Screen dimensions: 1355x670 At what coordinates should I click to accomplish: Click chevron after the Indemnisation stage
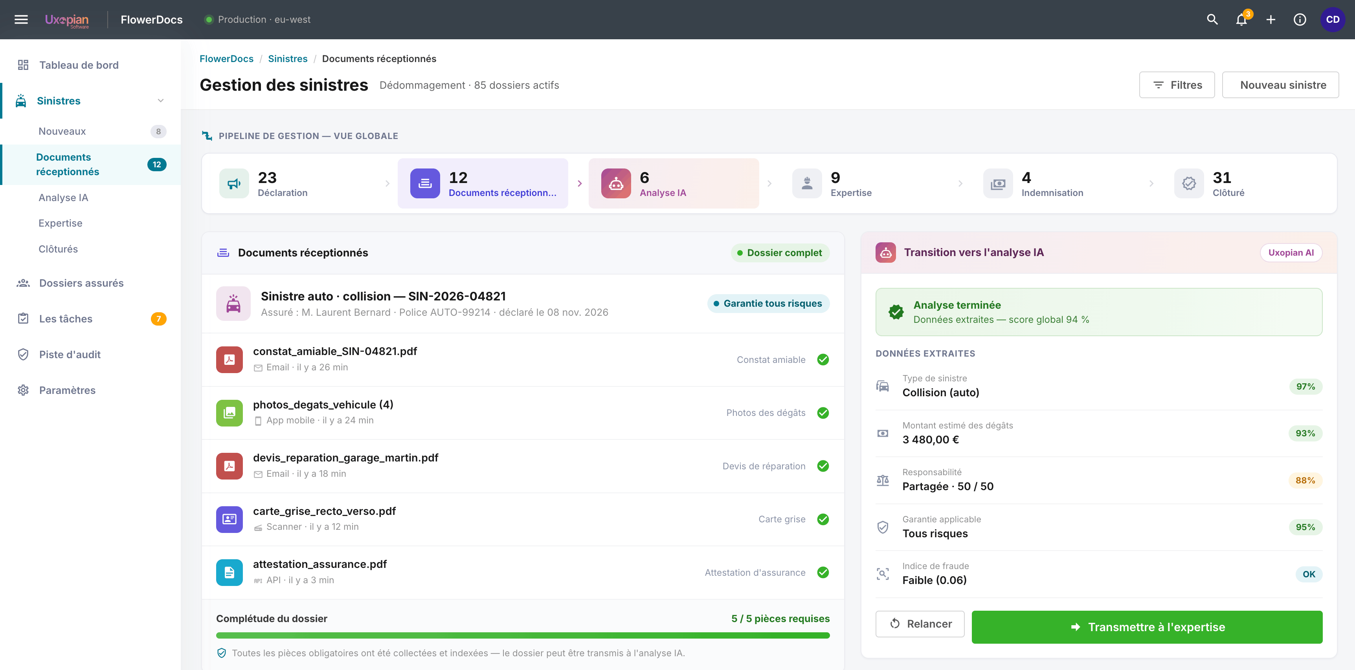(x=1151, y=183)
